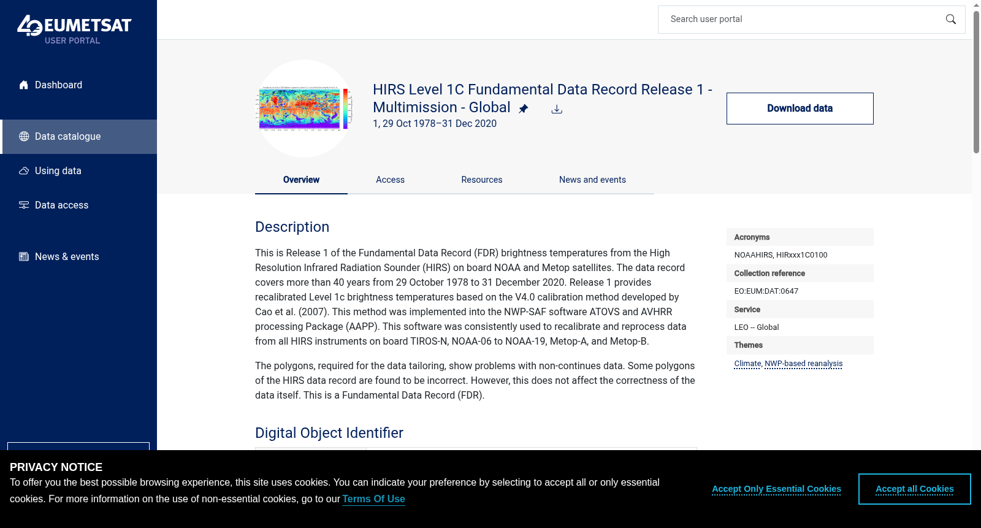Click the Collection reference label
The height and width of the screenshot is (528, 981).
tap(769, 274)
